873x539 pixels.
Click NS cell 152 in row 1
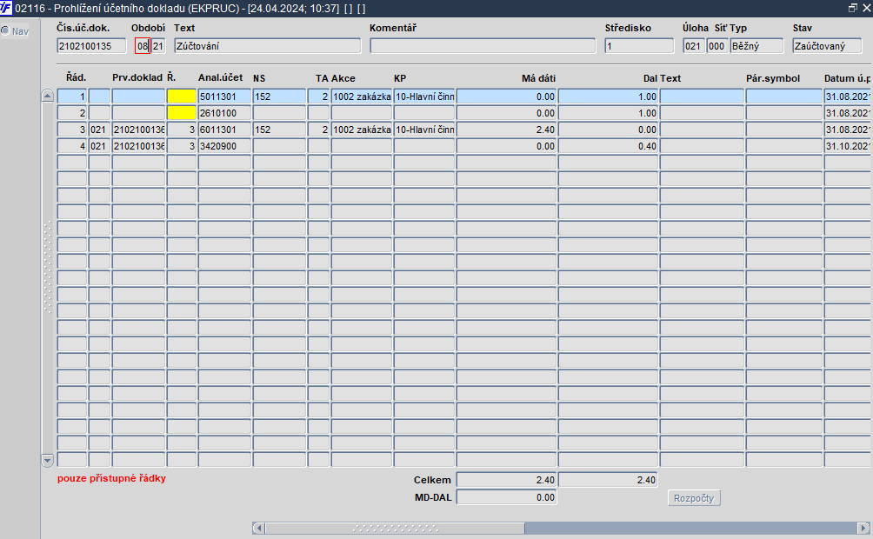(x=279, y=96)
